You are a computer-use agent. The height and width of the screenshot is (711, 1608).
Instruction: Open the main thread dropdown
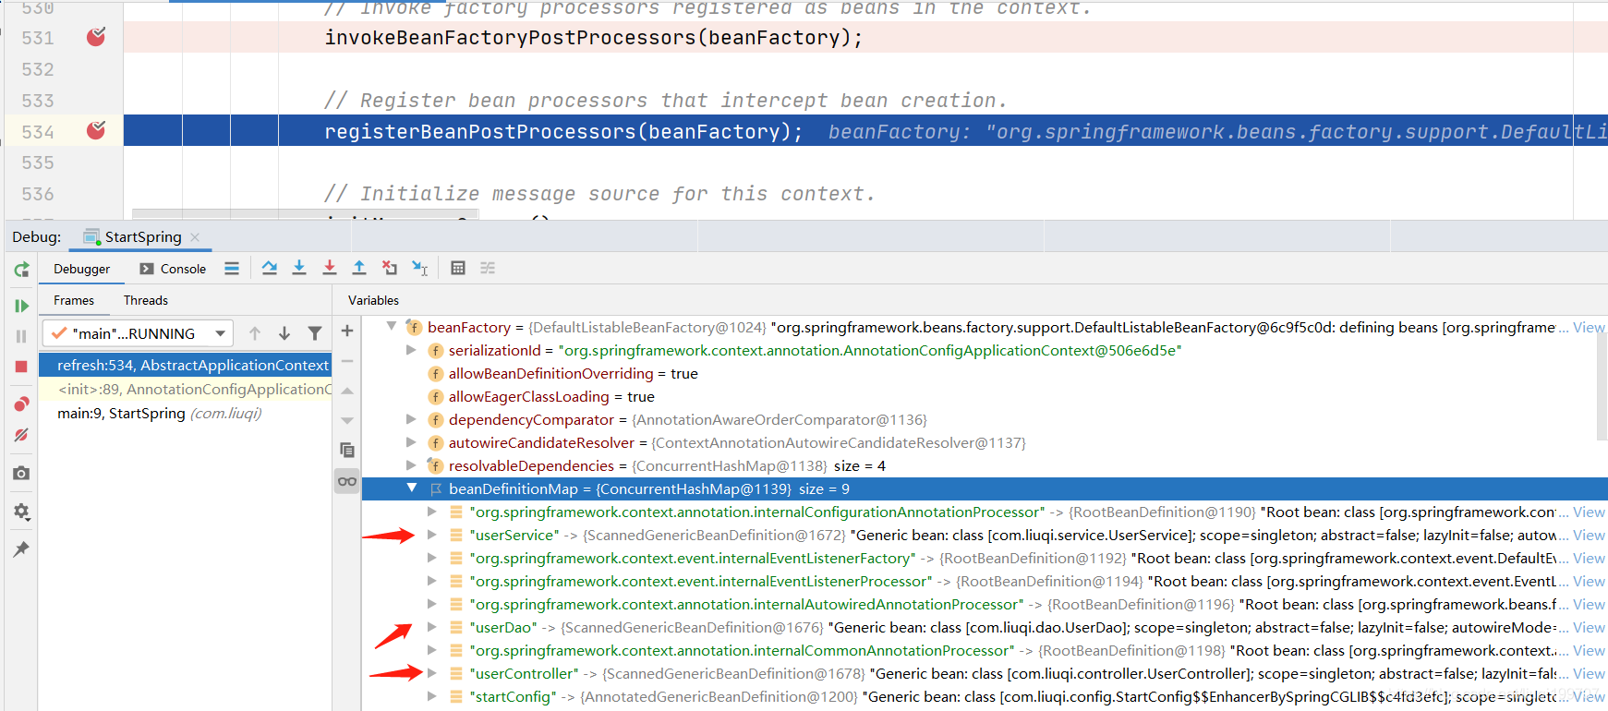138,333
